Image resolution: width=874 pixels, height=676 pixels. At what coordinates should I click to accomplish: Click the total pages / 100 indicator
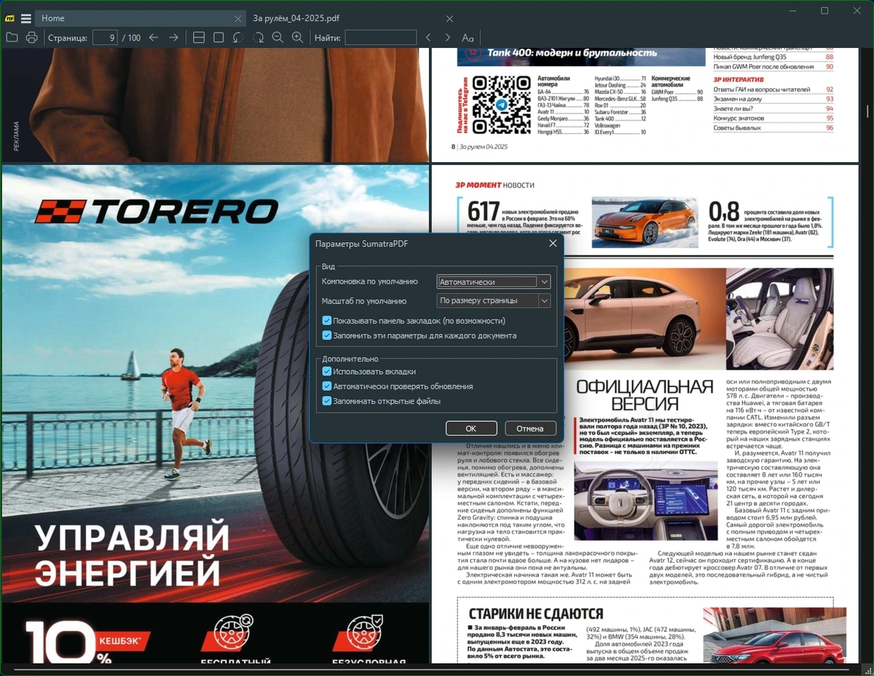[x=131, y=38]
